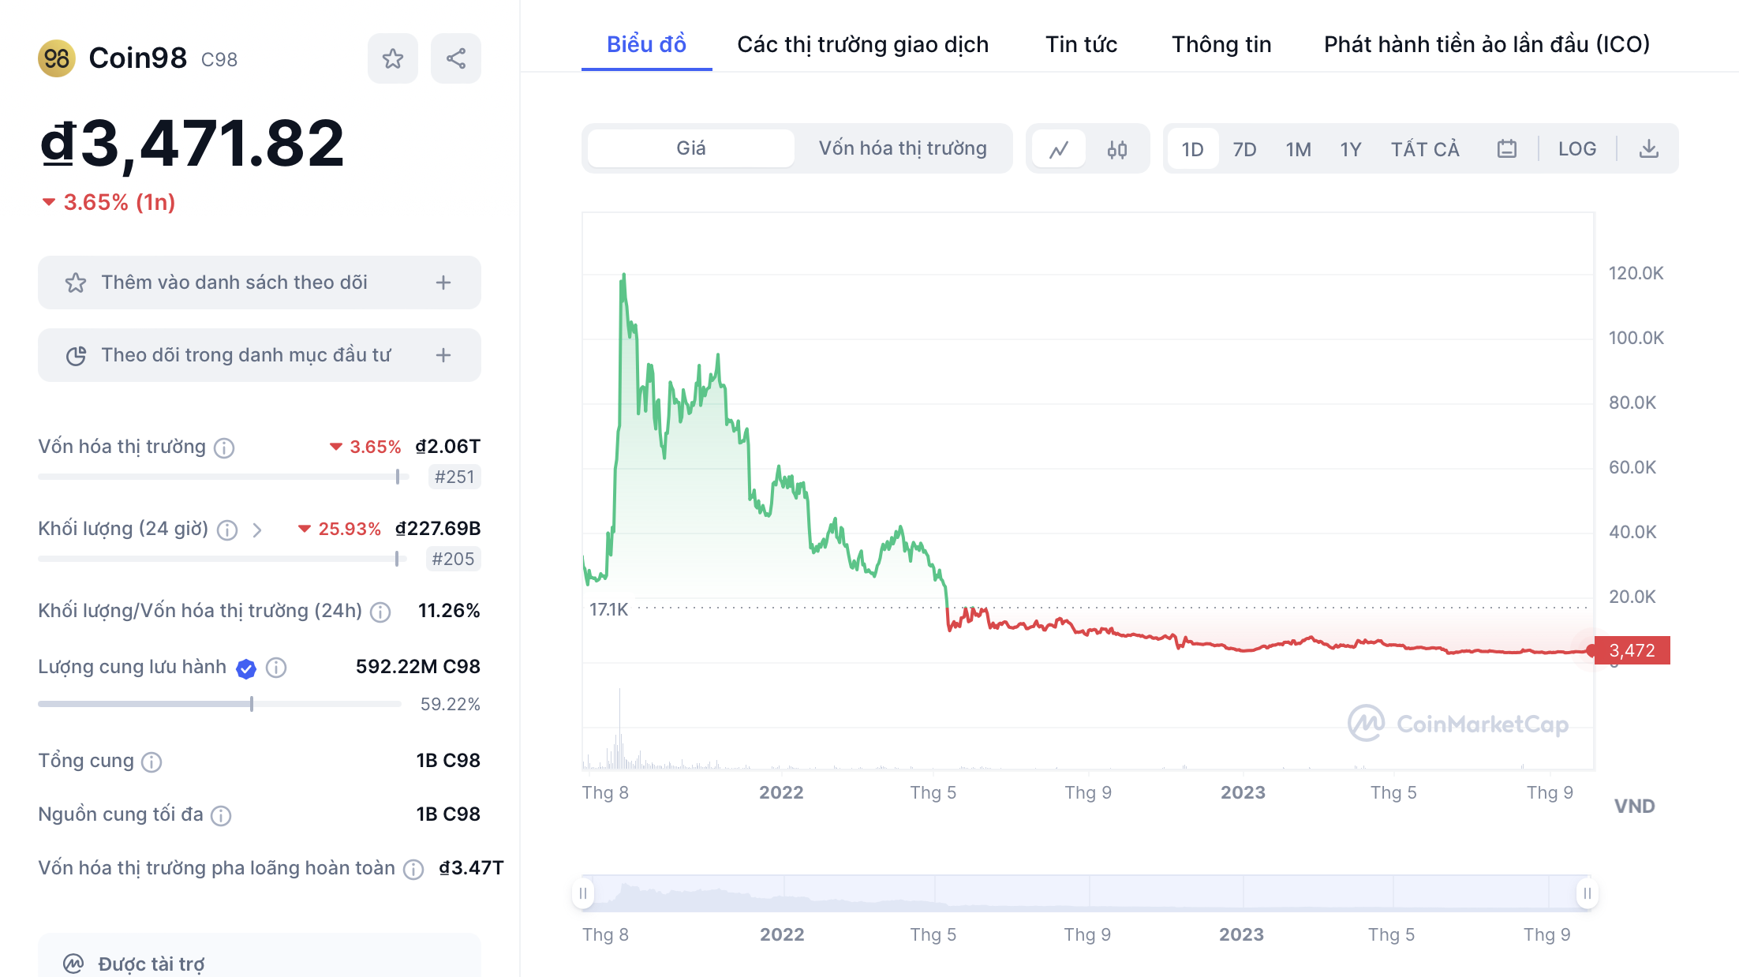
Task: Switch chart to Vốn hóa thị trường
Action: point(903,148)
